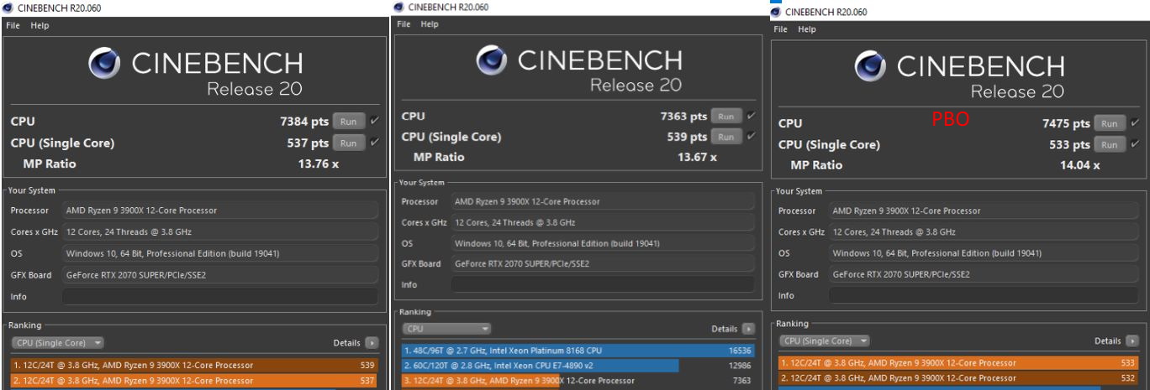Screen dimensions: 1150x390
Task: Expand CPU (Single Core) ranking dropdown in left window
Action: (x=58, y=343)
